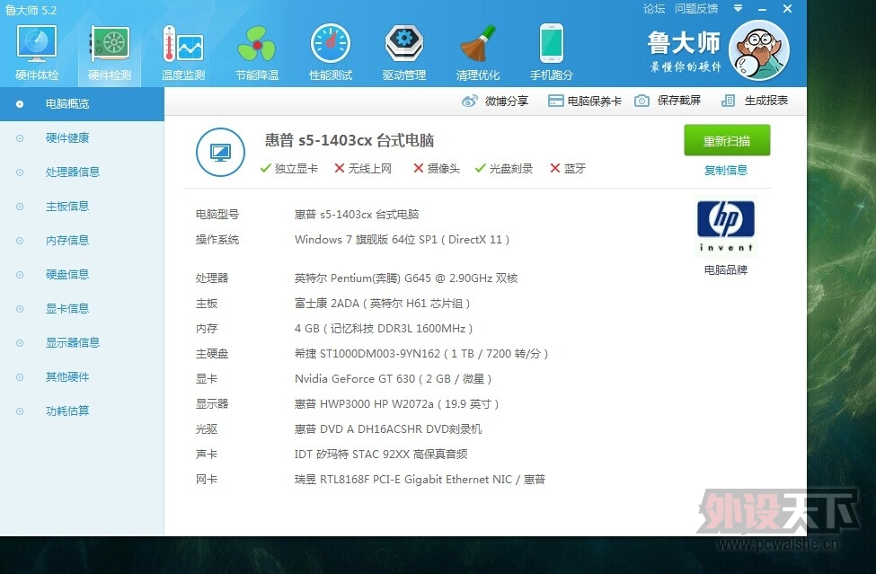Click the HP brand logo
This screenshot has width=876, height=574.
point(726,226)
